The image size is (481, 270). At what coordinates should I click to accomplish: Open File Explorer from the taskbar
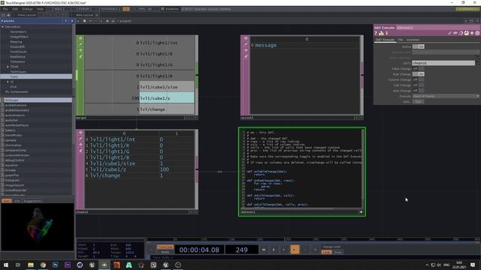pos(31,265)
